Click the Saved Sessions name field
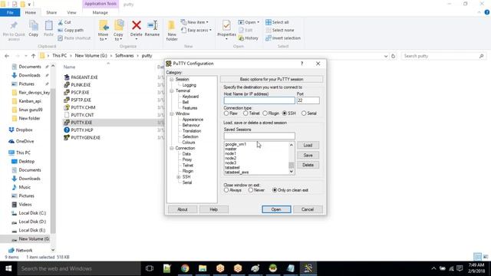Screen dimensions: 491x276 (x=259, y=136)
